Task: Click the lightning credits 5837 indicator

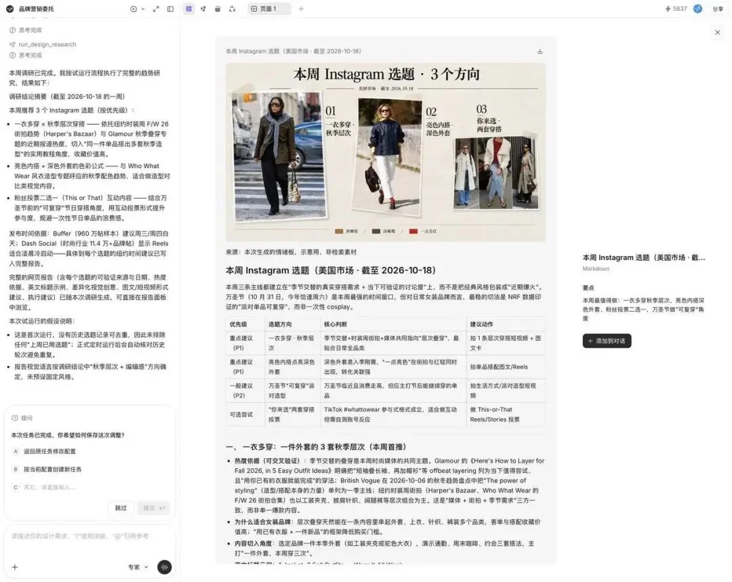Action: tap(676, 9)
